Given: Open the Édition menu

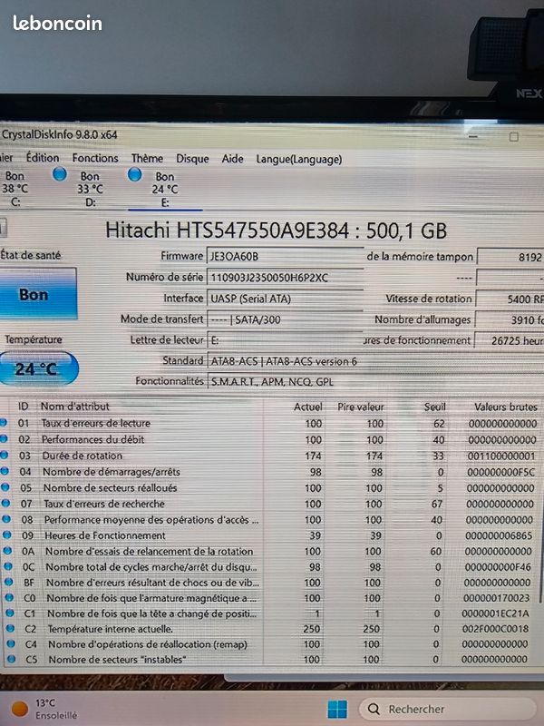Looking at the screenshot, I should [x=43, y=158].
